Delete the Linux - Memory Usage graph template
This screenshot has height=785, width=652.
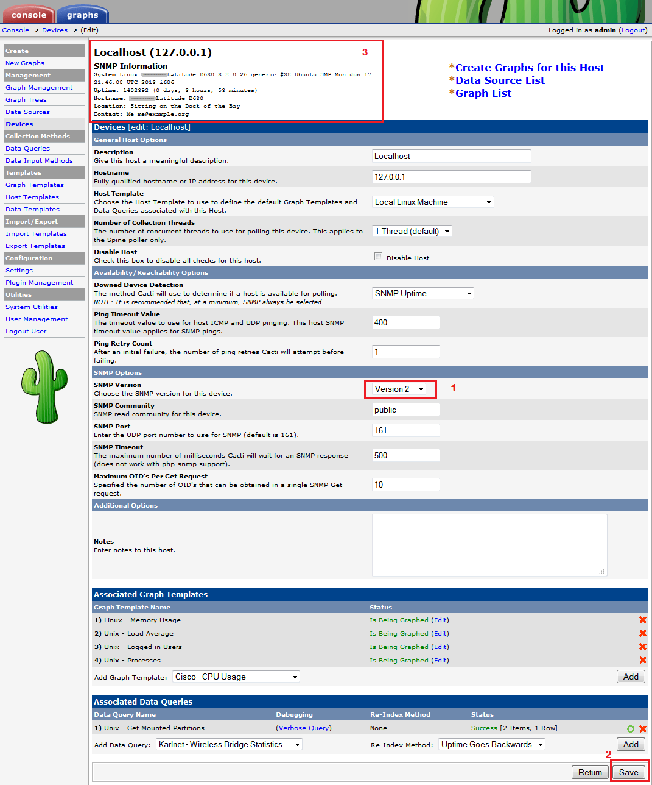pyautogui.click(x=642, y=620)
